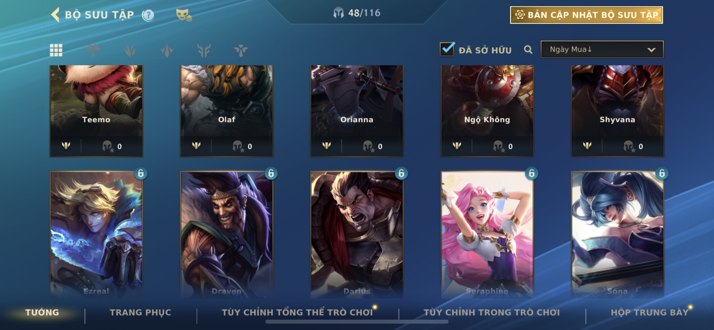714x330 pixels.
Task: Select the Teemo champion card
Action: pos(96,111)
